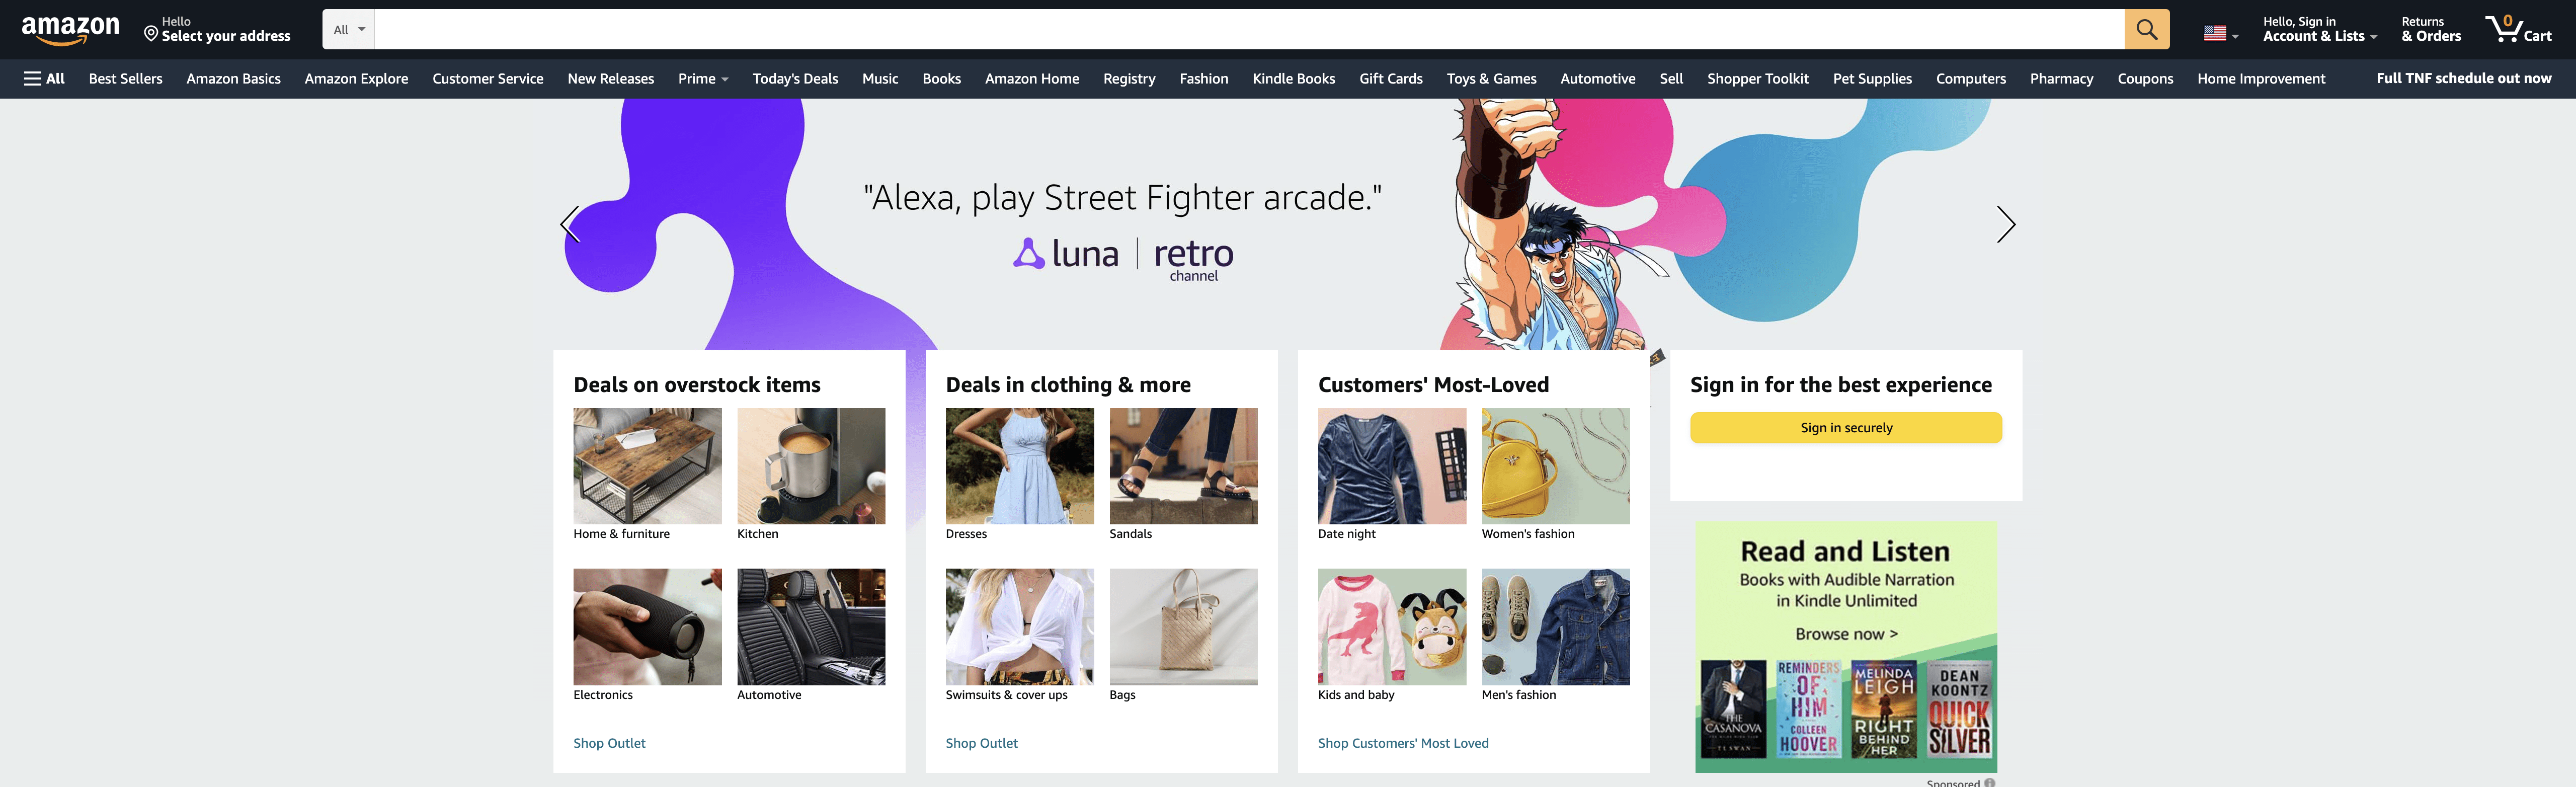Open the All search category dropdown

[x=348, y=30]
